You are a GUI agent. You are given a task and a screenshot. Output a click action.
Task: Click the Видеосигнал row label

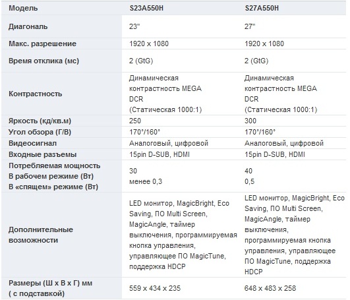(32, 143)
